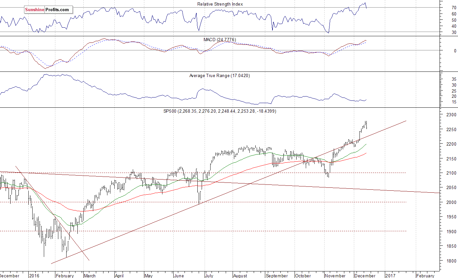The height and width of the screenshot is (278, 458).
Task: Click the 2016 label on the time axis
Action: tap(35, 276)
